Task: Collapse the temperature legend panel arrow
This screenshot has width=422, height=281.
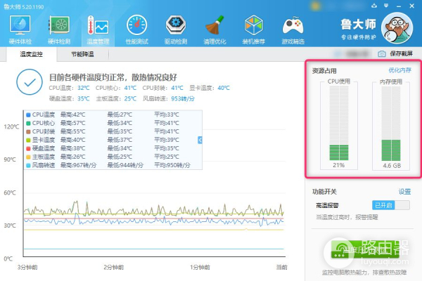Action: 200,140
